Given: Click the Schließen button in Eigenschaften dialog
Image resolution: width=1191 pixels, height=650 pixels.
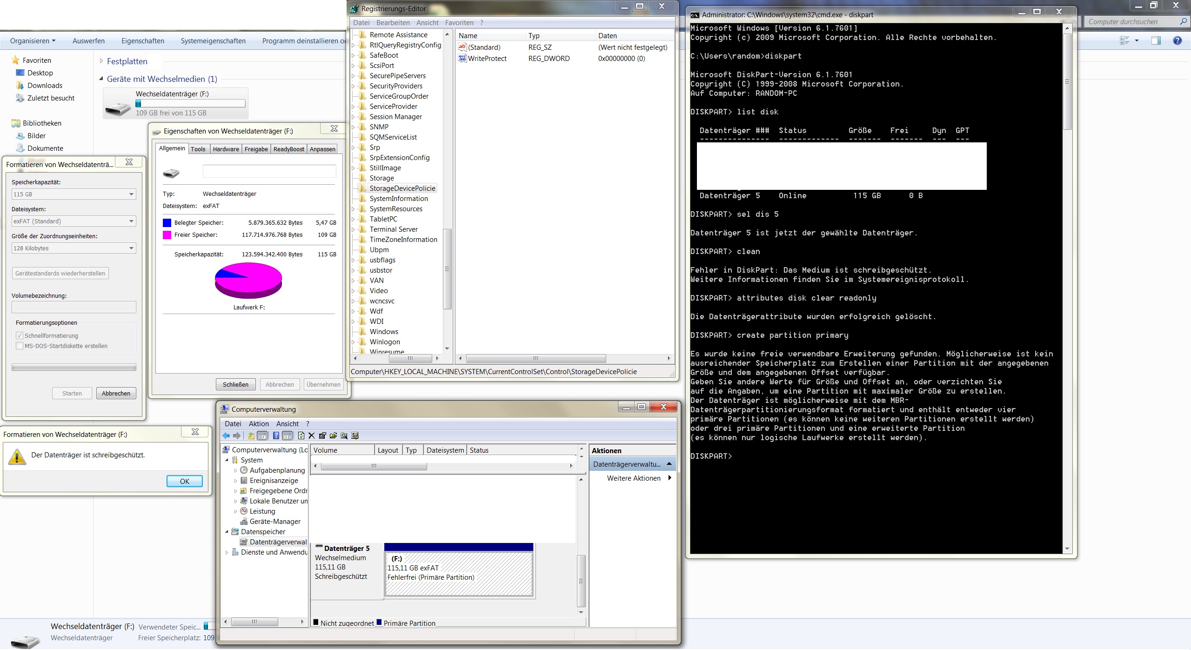Looking at the screenshot, I should [235, 385].
